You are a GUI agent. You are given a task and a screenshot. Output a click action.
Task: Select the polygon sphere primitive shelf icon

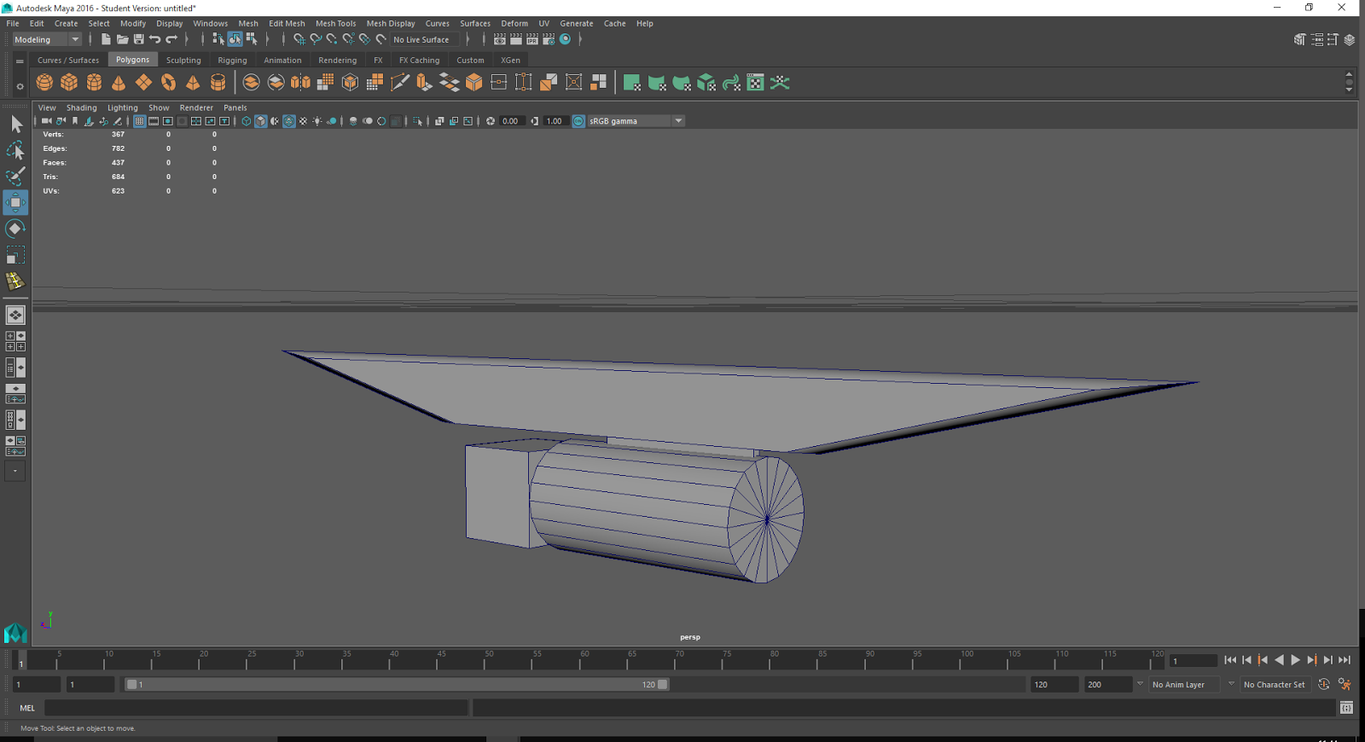44,83
